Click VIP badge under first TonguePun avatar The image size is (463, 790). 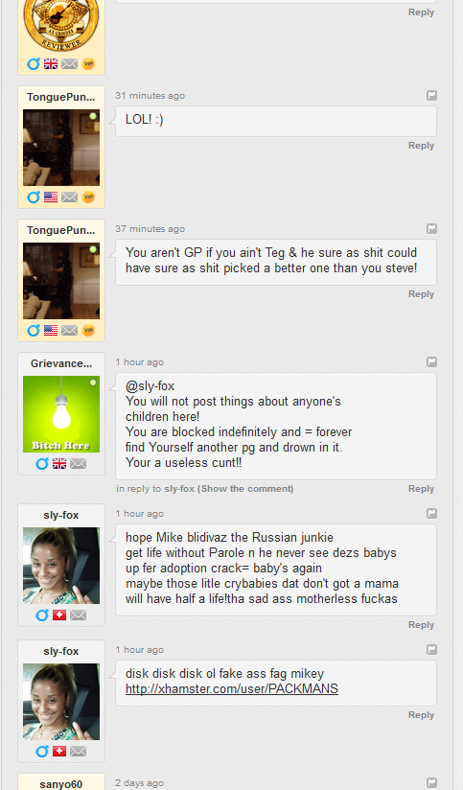pyautogui.click(x=88, y=197)
